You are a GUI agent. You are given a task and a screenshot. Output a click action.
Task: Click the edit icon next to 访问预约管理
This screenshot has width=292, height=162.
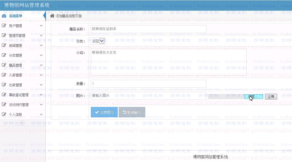tap(4, 104)
